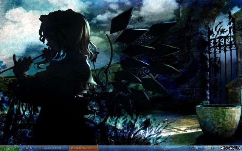242x151 pixels.
Task: Click the keyboard icon in language bar
Action: (193, 148)
